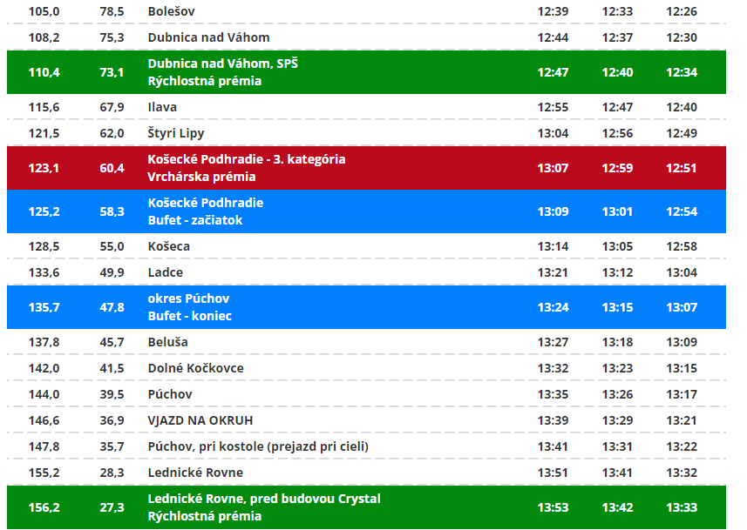Select the 105,0 distance in Bolešov row
Screen dimensions: 747x530
coord(44,11)
